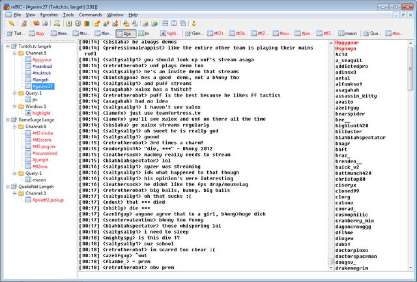Open Favorites heart icon in toolbar
417x282 pixels.
(x=36, y=23)
